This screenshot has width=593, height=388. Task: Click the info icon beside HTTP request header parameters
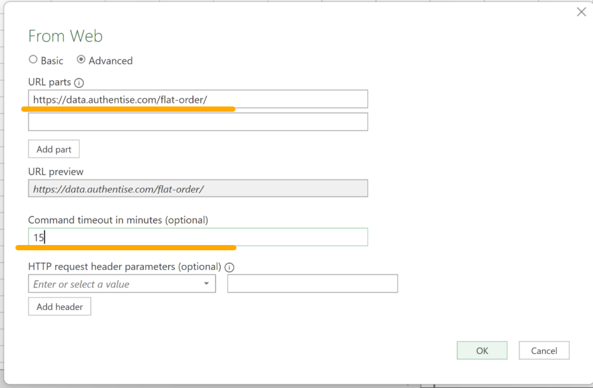pyautogui.click(x=229, y=267)
